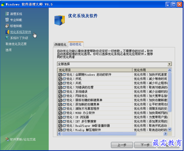
Task: Click the item icon for 添加新的右键菜单
Action: click(64, 104)
